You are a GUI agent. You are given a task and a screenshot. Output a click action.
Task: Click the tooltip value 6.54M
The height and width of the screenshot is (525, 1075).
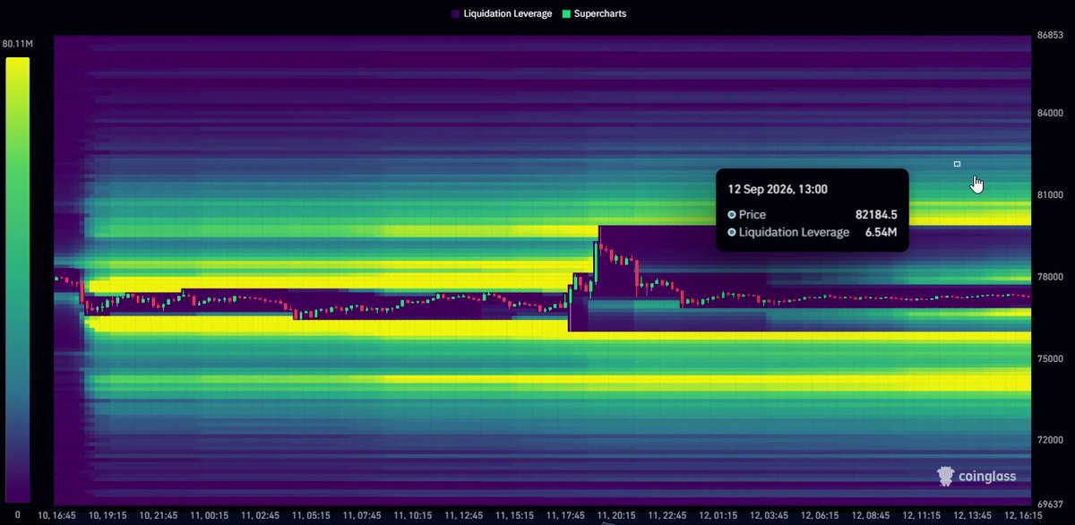pyautogui.click(x=881, y=233)
